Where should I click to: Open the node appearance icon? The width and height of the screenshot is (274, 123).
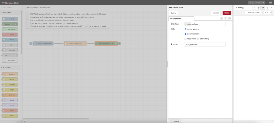point(230,19)
